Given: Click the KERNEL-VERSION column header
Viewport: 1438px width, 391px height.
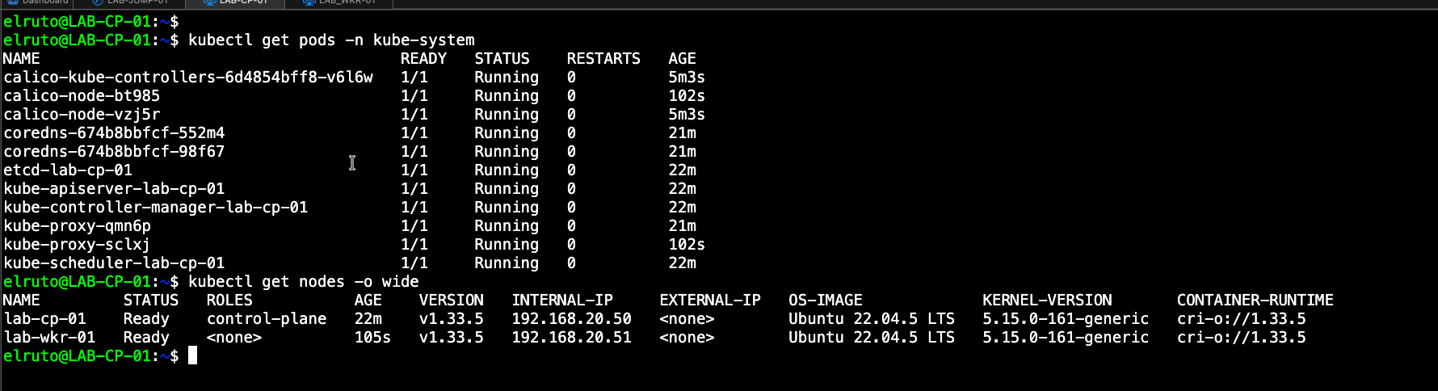Looking at the screenshot, I should click(1047, 301).
